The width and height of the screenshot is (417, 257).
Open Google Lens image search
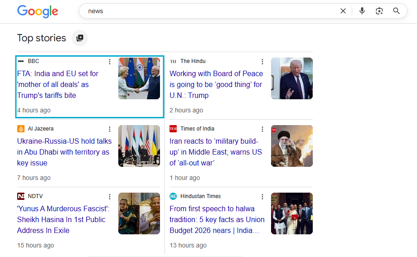[379, 11]
